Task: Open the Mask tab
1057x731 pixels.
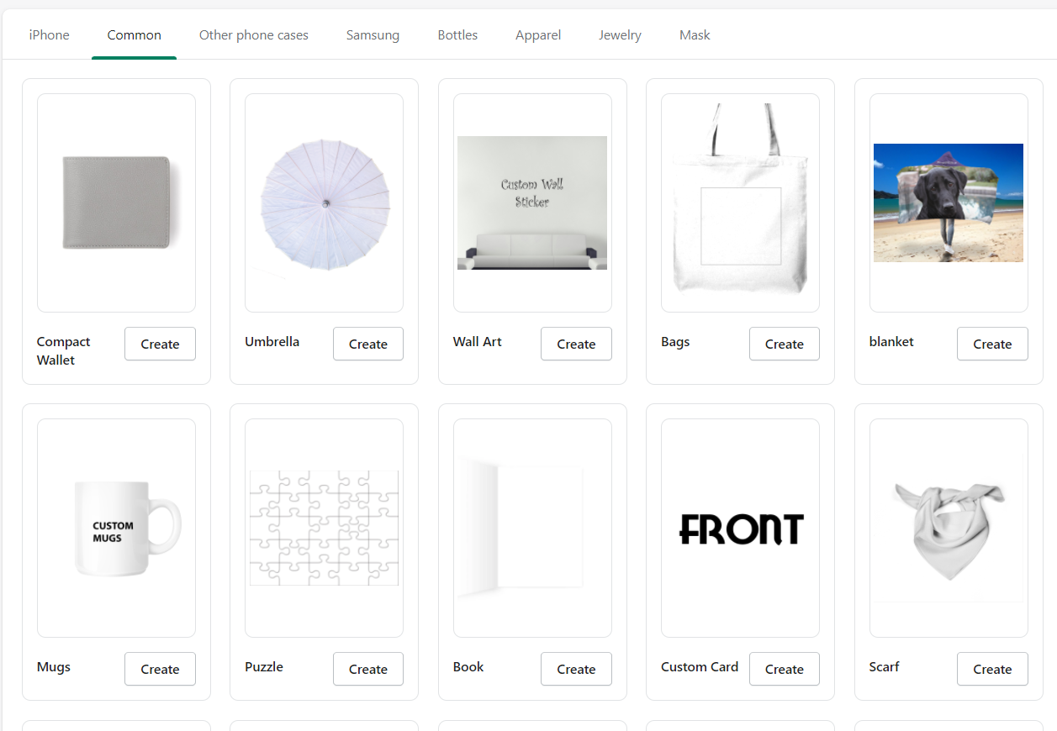Action: (695, 35)
